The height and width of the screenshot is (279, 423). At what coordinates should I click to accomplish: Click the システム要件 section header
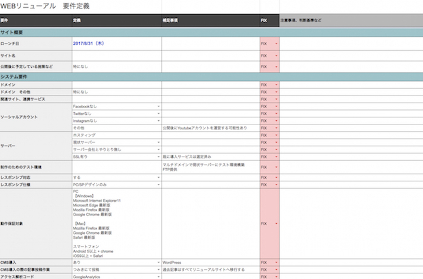click(x=211, y=77)
